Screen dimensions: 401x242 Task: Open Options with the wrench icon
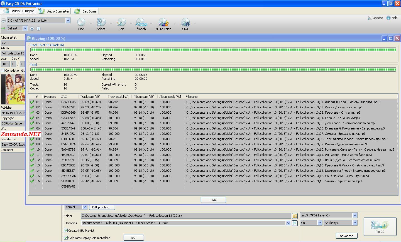coord(375,18)
